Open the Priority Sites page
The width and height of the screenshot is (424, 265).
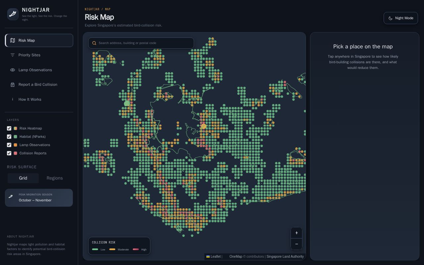[x=39, y=55]
